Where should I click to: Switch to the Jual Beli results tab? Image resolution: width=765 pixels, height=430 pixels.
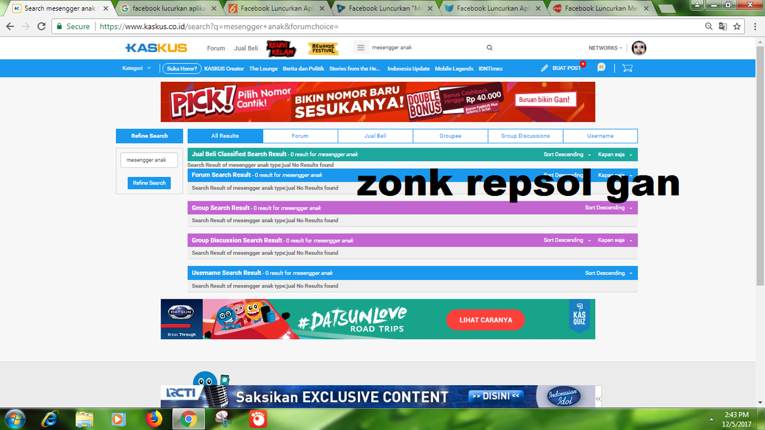point(375,136)
